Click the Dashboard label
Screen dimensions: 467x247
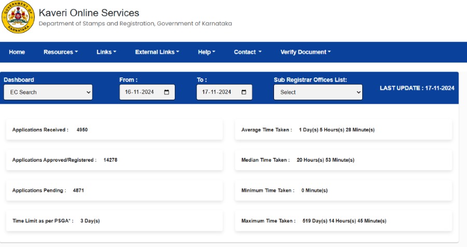click(19, 80)
